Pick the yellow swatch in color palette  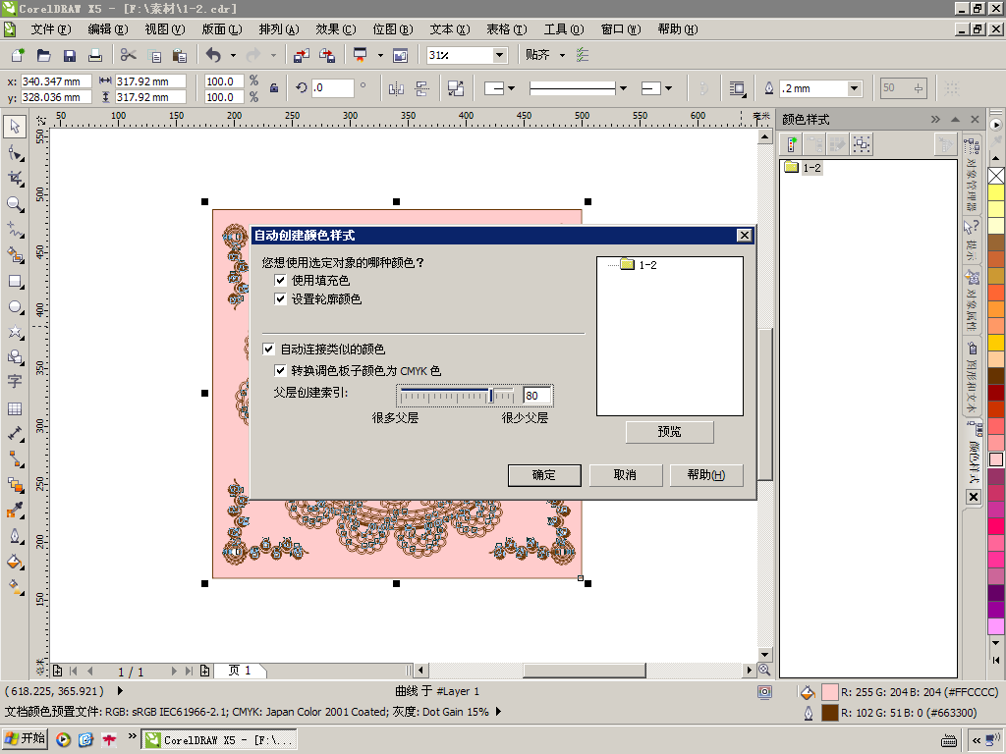[996, 191]
